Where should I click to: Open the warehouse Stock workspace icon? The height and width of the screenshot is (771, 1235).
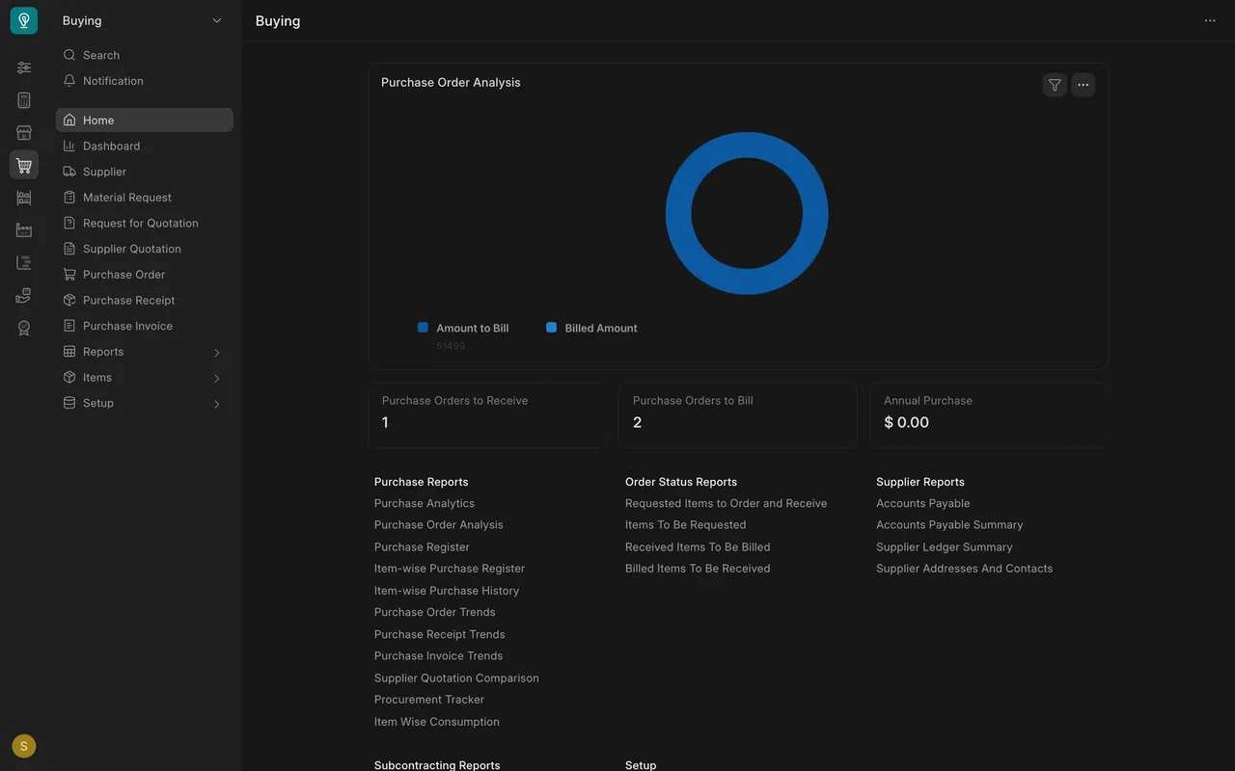click(24, 198)
